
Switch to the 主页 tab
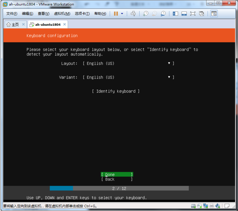(13, 25)
